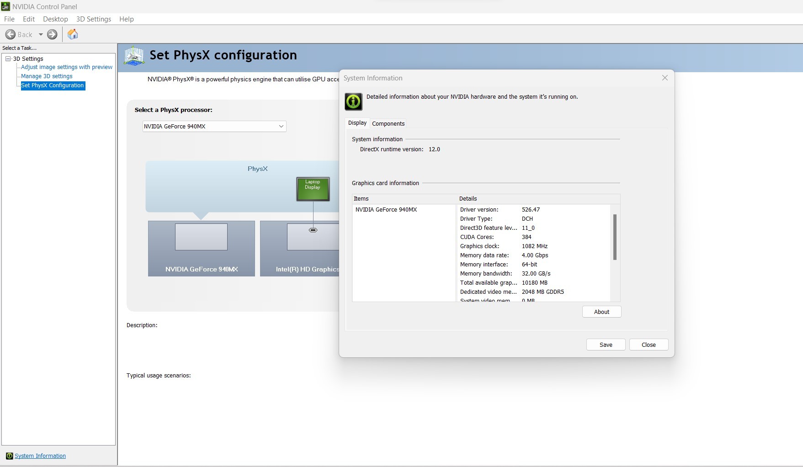Click the Back arrow icon in toolbar
Screen dimensions: 803x467
[11, 34]
